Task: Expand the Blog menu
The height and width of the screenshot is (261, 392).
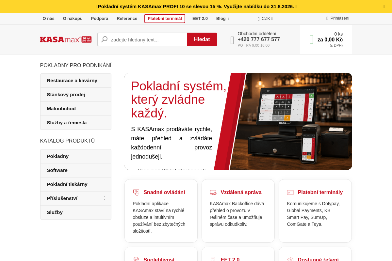Action: [x=223, y=19]
